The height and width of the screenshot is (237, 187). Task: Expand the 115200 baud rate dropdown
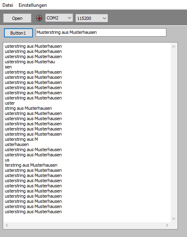pyautogui.click(x=104, y=18)
